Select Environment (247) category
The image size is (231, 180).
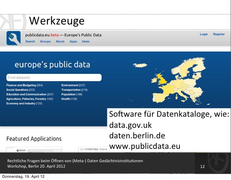[73, 85]
